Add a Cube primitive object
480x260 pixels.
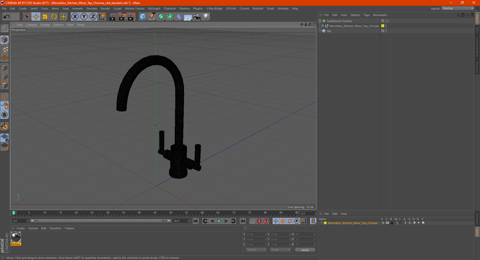(143, 17)
